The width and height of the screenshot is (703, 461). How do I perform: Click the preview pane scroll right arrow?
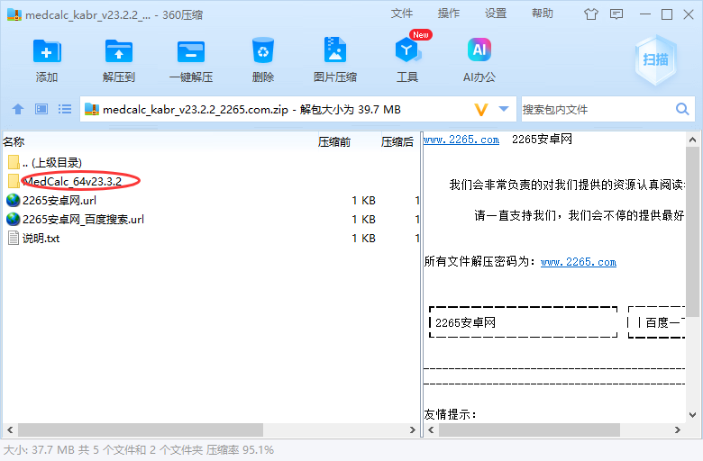678,429
